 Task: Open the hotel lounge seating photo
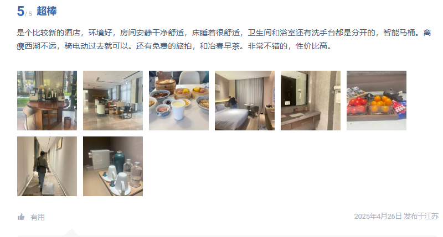[x=113, y=101]
